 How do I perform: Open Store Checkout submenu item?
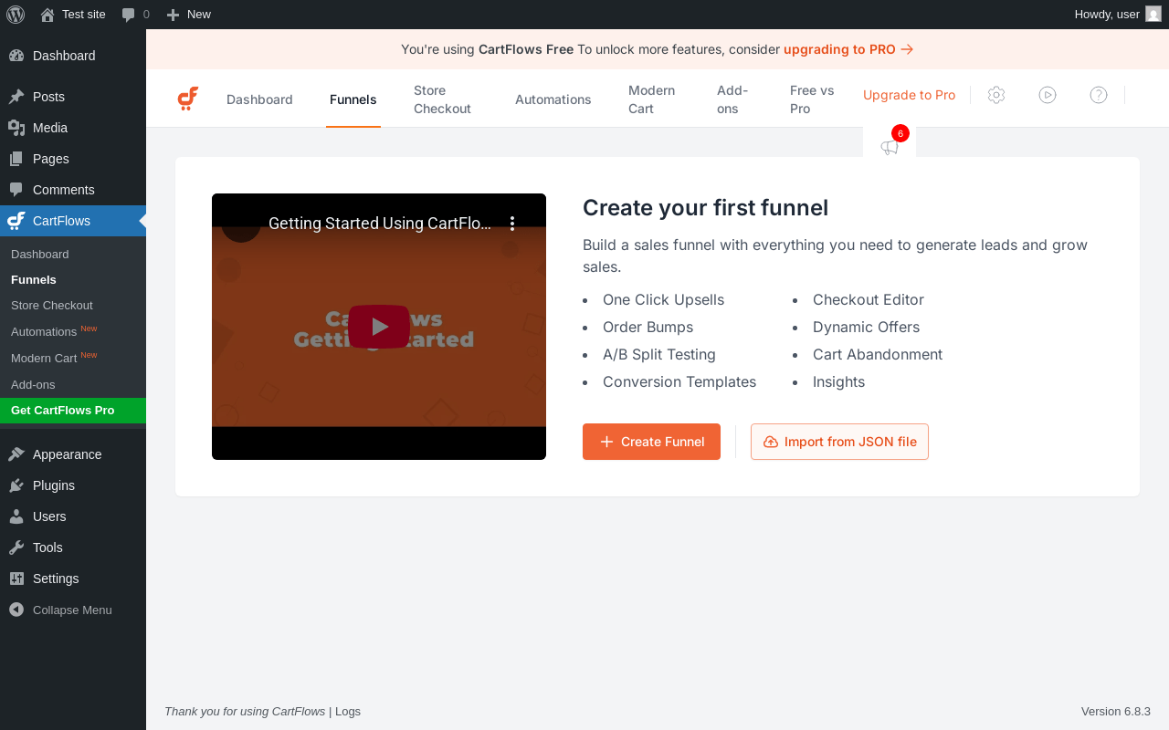[73, 306]
